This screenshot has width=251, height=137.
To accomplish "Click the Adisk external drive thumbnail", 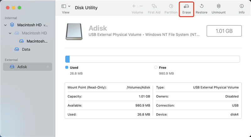I will tap(74, 32).
